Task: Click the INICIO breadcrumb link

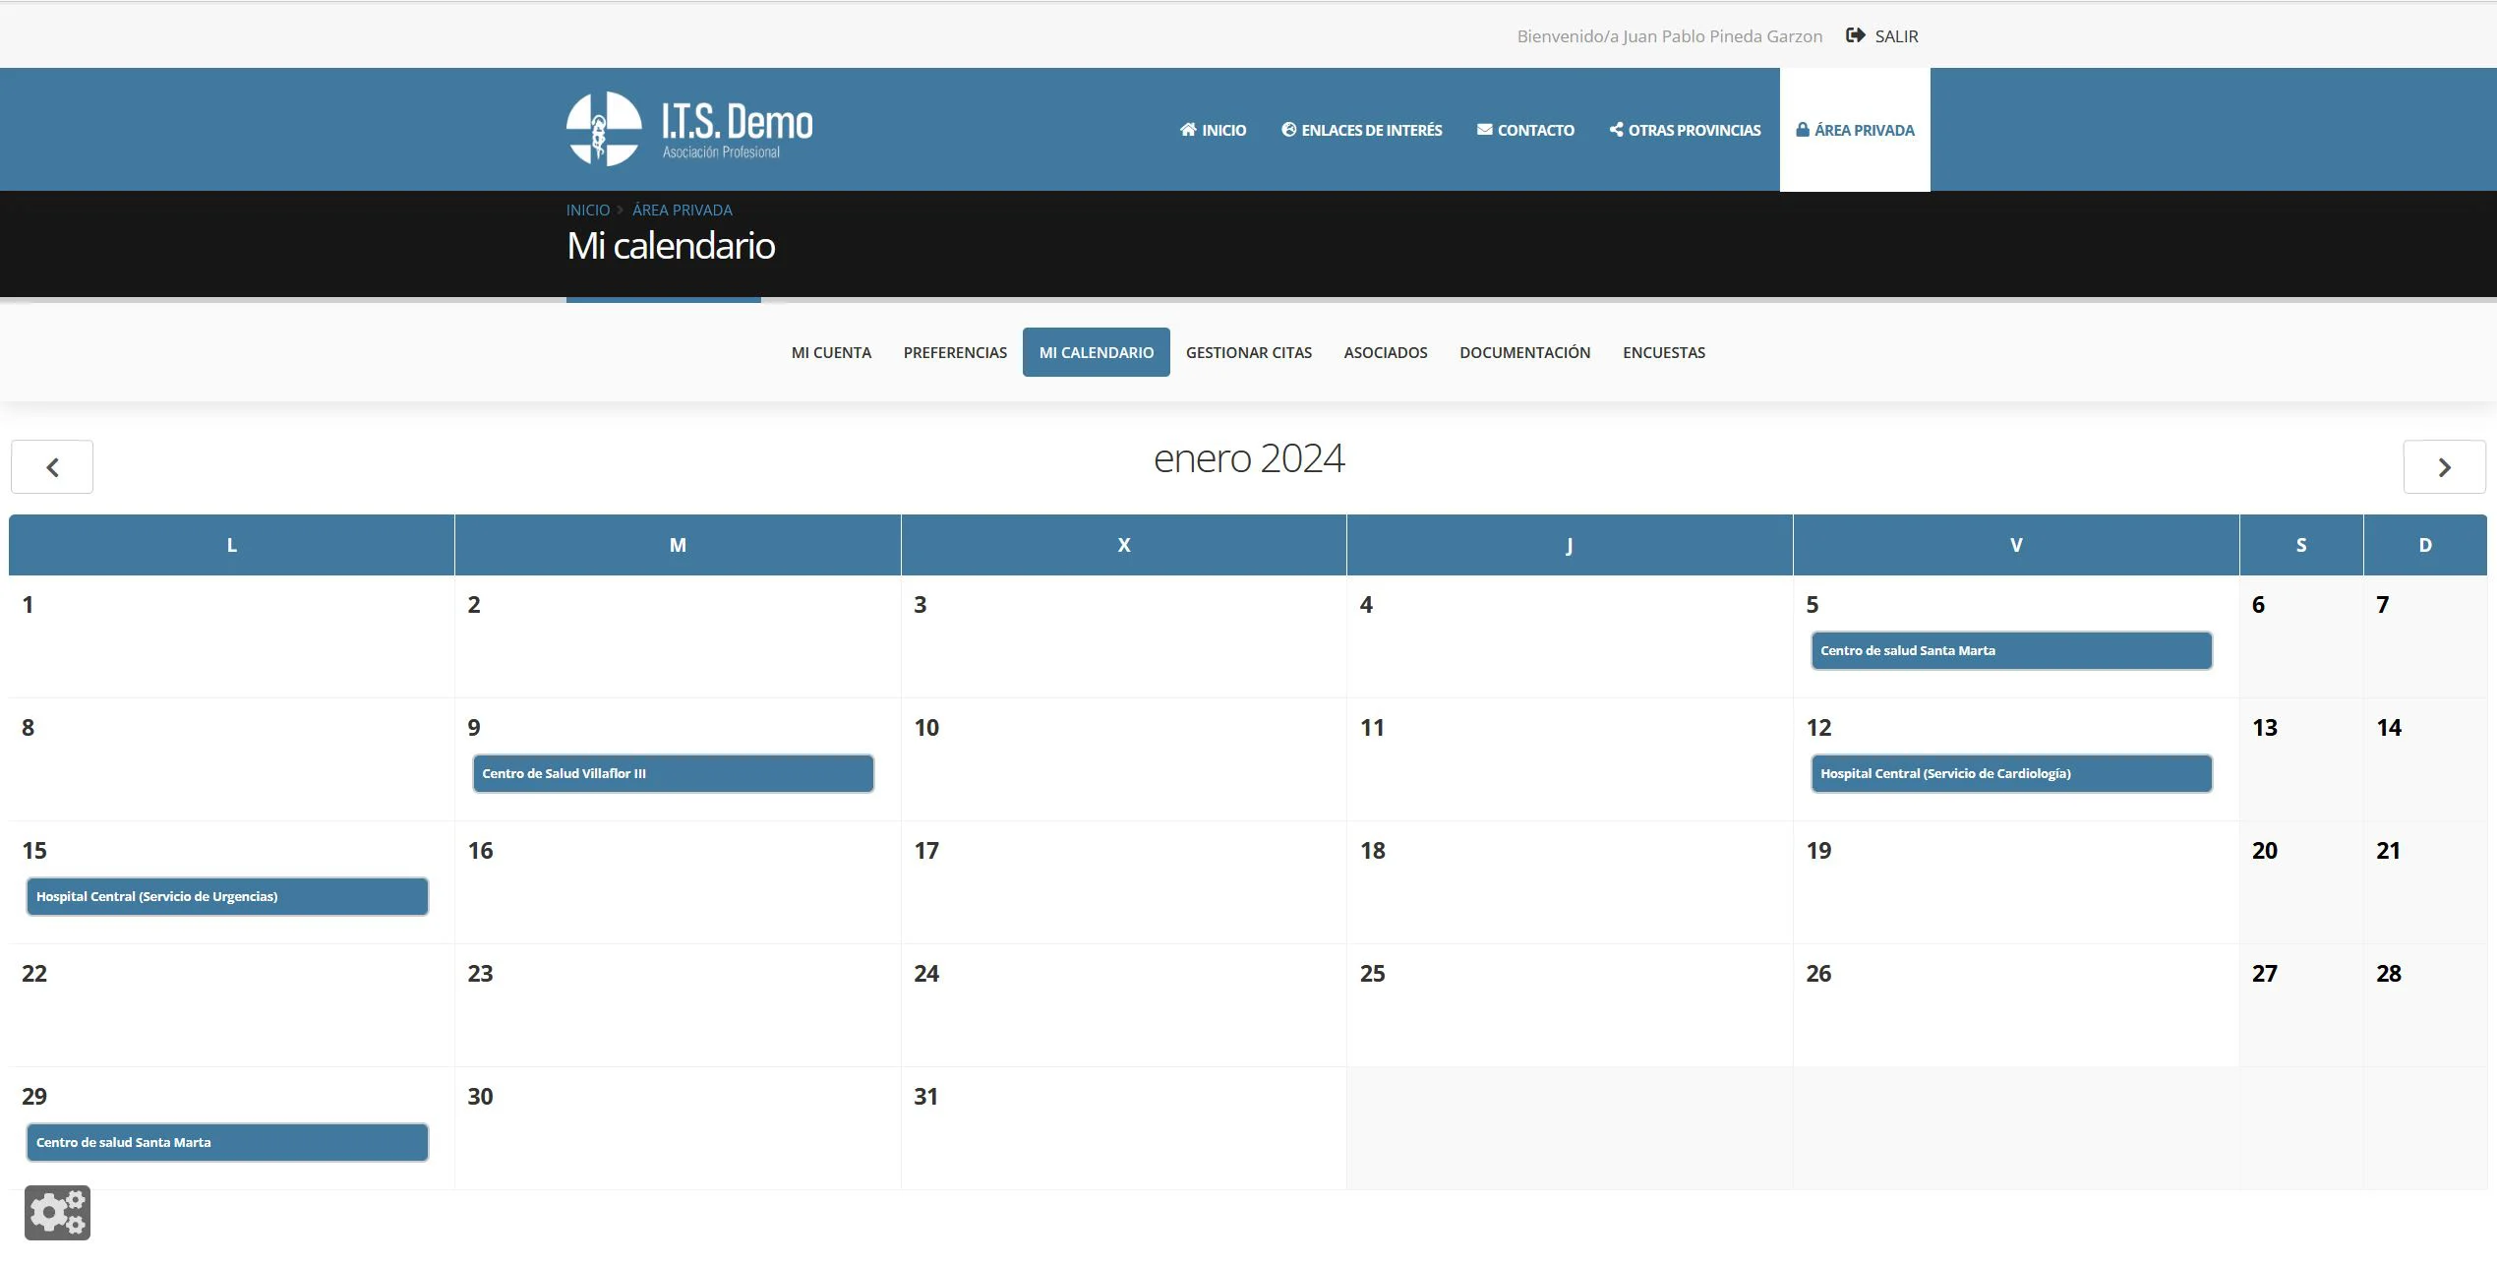Action: (587, 210)
